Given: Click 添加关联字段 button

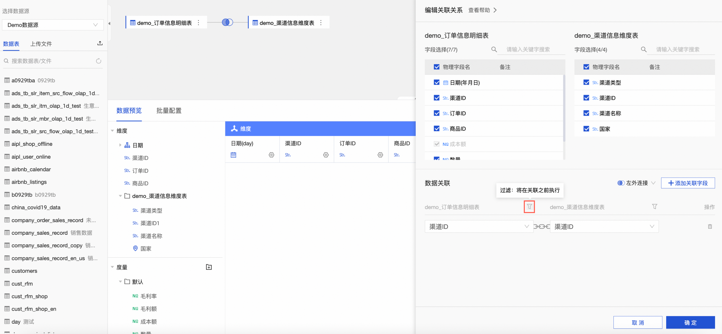Looking at the screenshot, I should pyautogui.click(x=688, y=183).
